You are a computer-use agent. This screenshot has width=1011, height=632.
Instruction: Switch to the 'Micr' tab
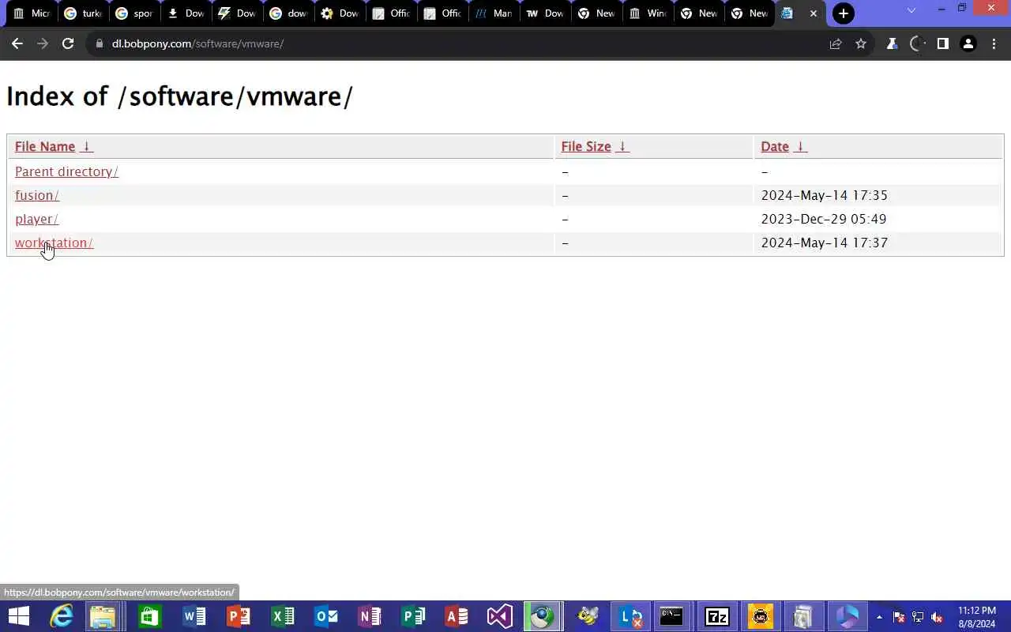[x=32, y=13]
